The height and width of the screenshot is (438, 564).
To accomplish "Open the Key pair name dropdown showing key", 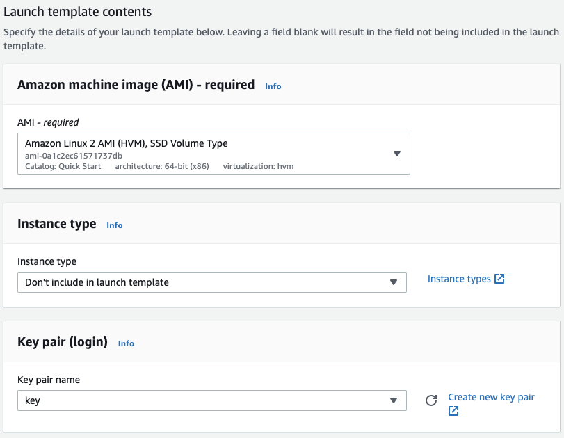I will tap(212, 400).
